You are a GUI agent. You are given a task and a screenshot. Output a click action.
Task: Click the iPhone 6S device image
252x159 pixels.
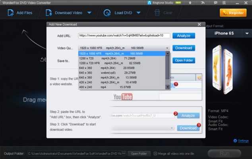tap(223, 70)
